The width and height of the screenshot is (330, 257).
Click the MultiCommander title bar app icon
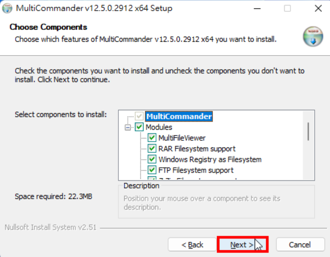click(x=7, y=9)
